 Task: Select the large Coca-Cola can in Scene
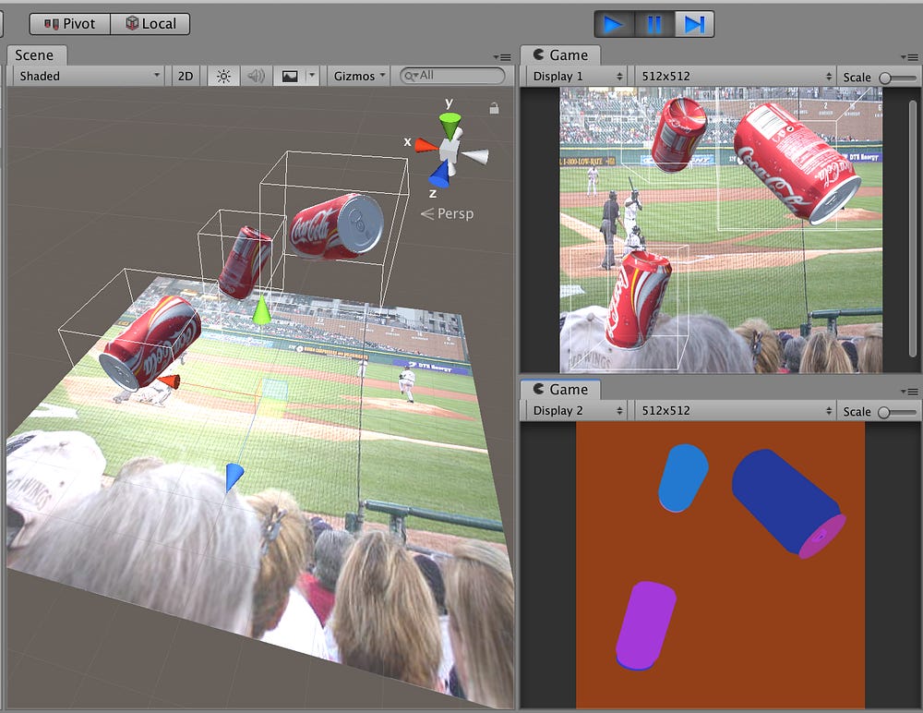[x=336, y=227]
